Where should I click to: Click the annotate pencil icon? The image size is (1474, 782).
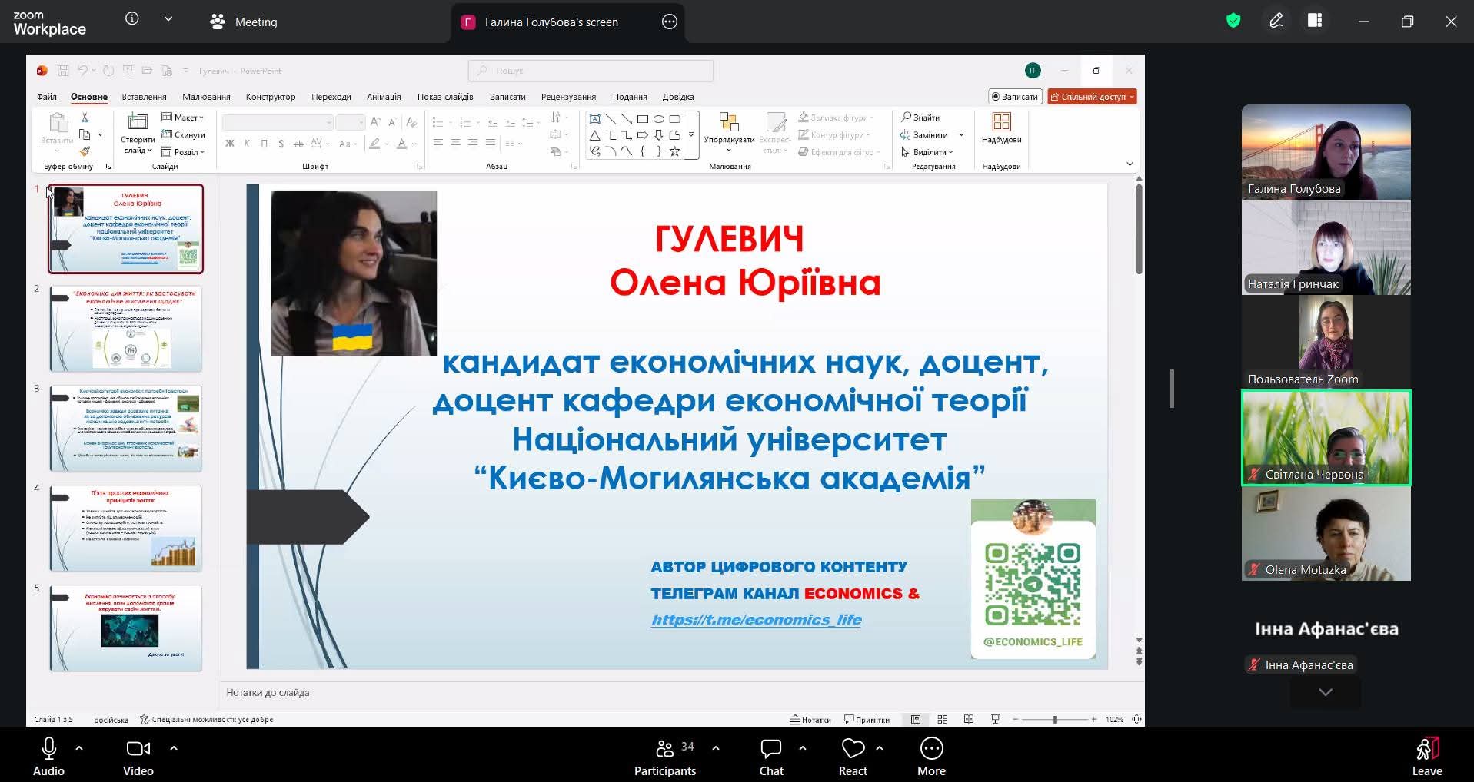tap(1276, 21)
